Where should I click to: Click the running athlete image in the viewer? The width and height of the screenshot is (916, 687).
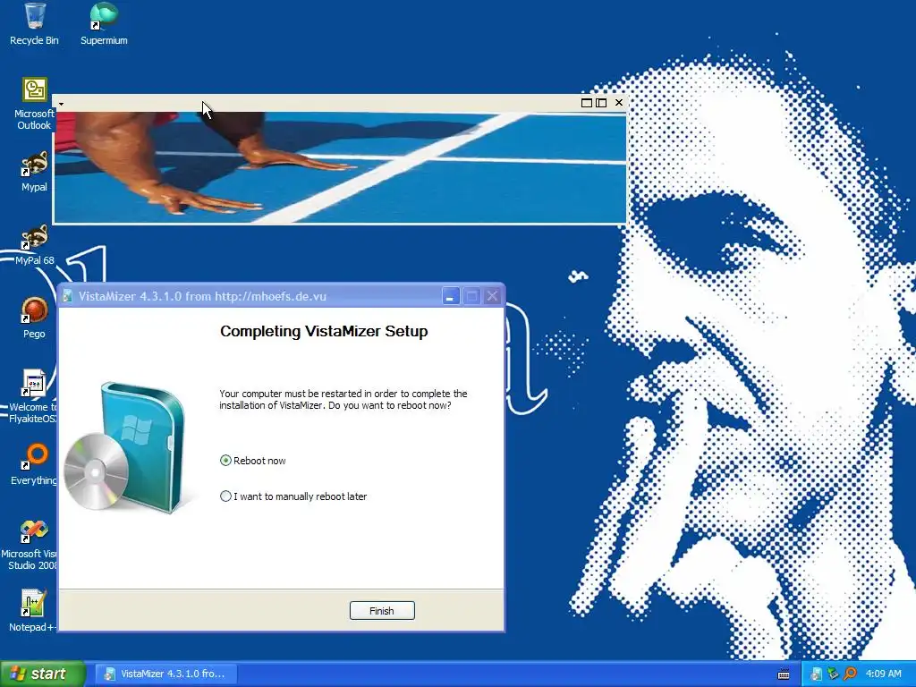click(x=339, y=167)
